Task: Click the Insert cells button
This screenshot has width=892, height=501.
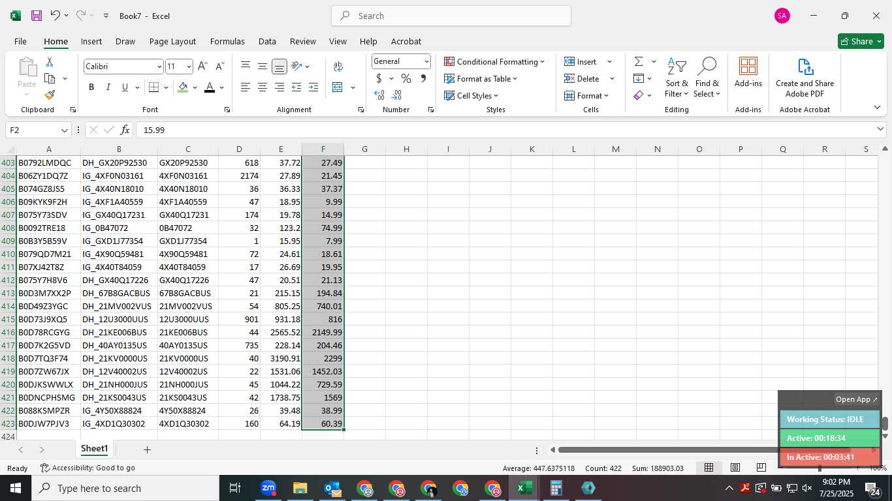Action: point(581,61)
